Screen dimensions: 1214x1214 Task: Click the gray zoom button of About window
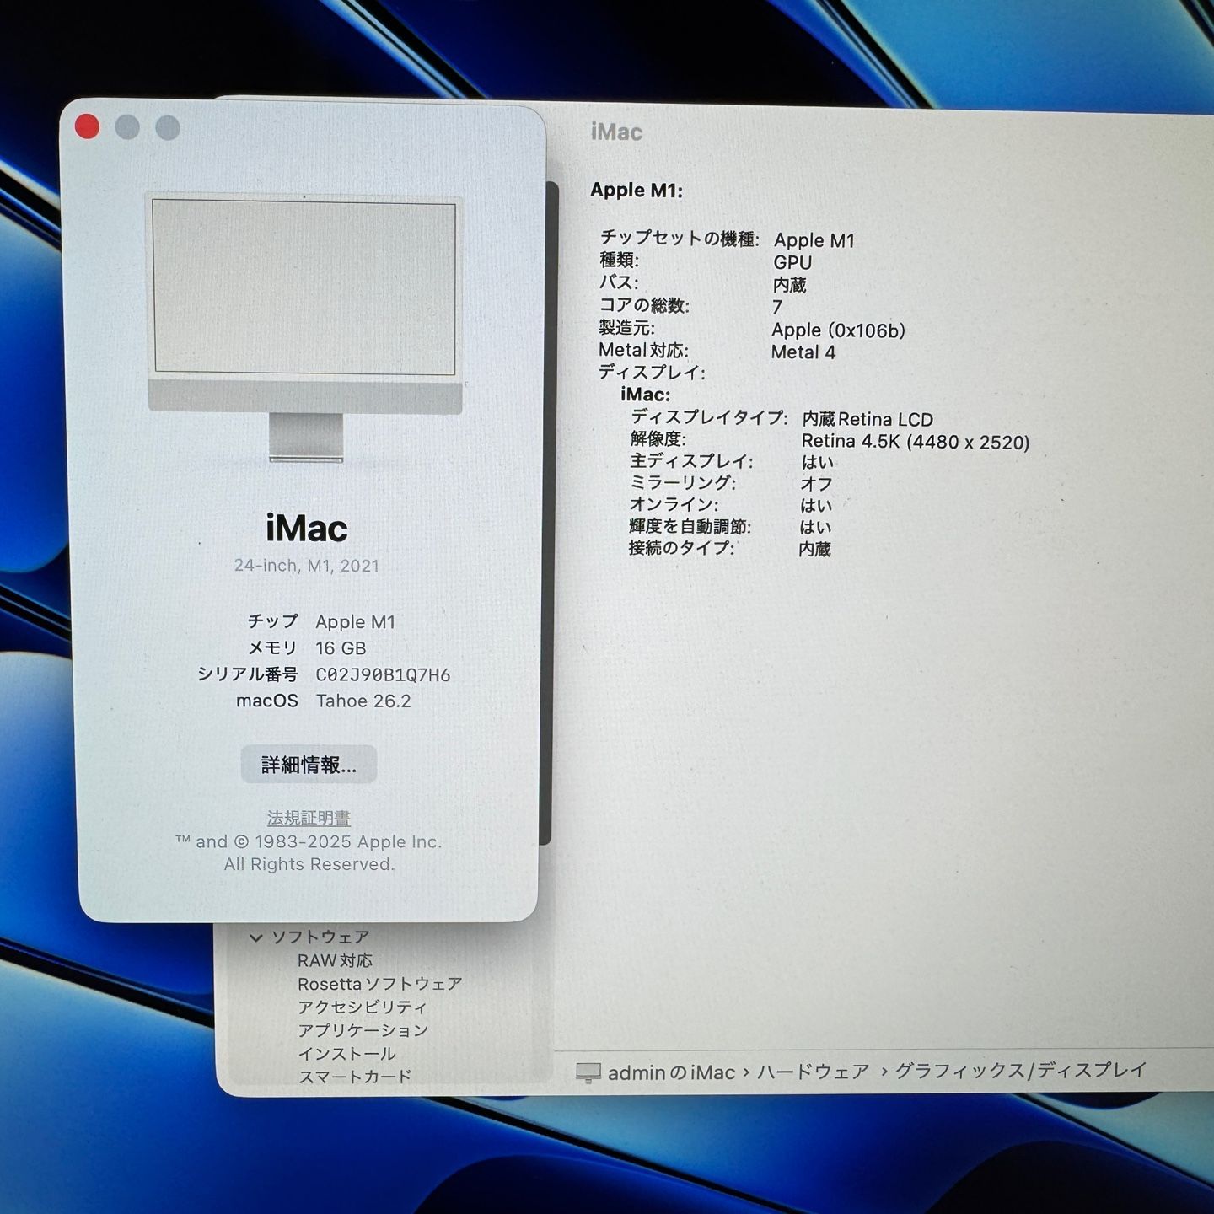point(168,127)
